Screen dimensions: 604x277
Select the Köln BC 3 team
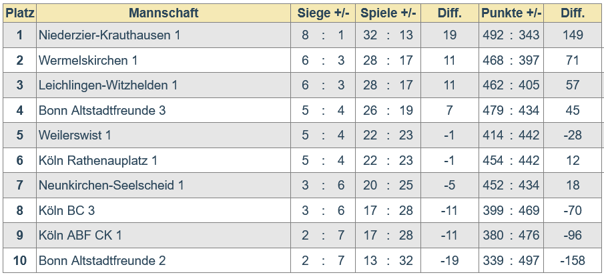(x=67, y=210)
